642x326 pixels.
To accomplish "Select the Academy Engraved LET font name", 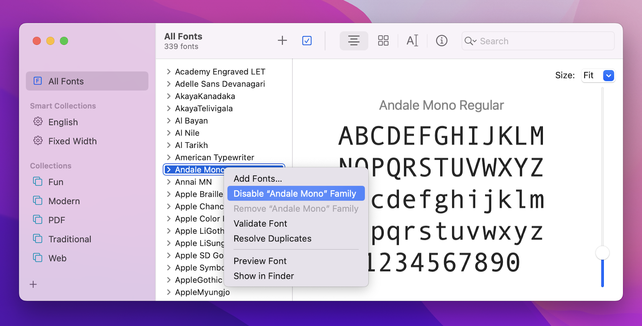I will pyautogui.click(x=220, y=71).
